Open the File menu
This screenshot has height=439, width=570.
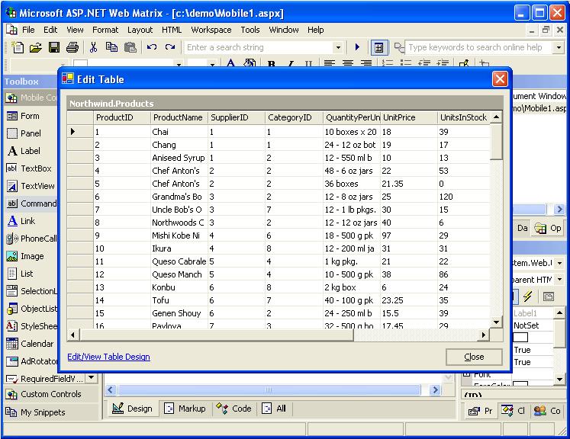(x=28, y=30)
